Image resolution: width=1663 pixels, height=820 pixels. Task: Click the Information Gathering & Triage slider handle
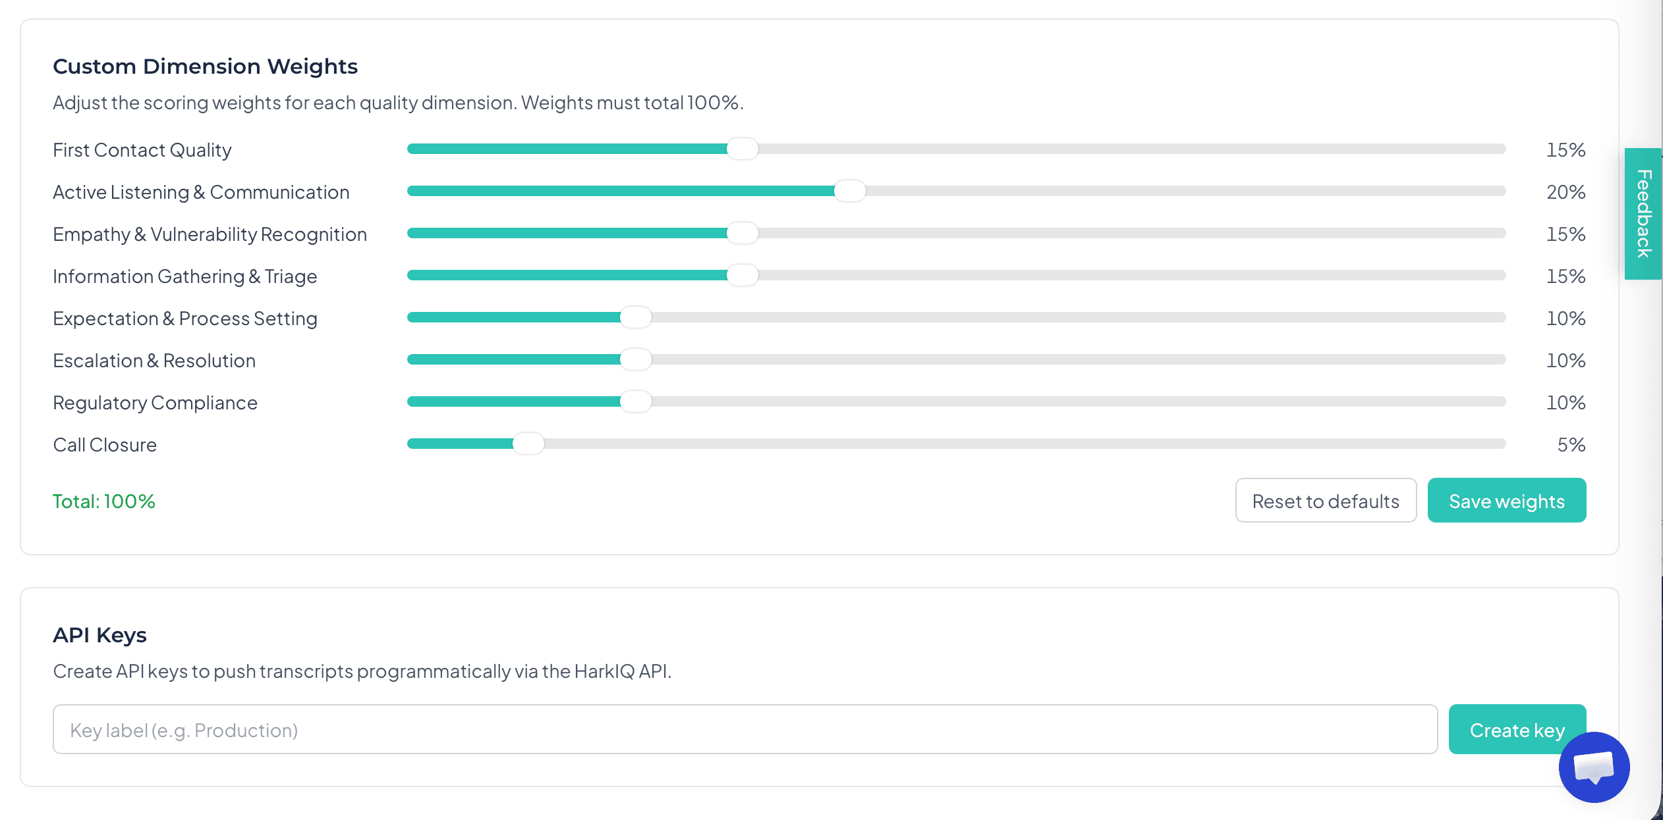[743, 275]
